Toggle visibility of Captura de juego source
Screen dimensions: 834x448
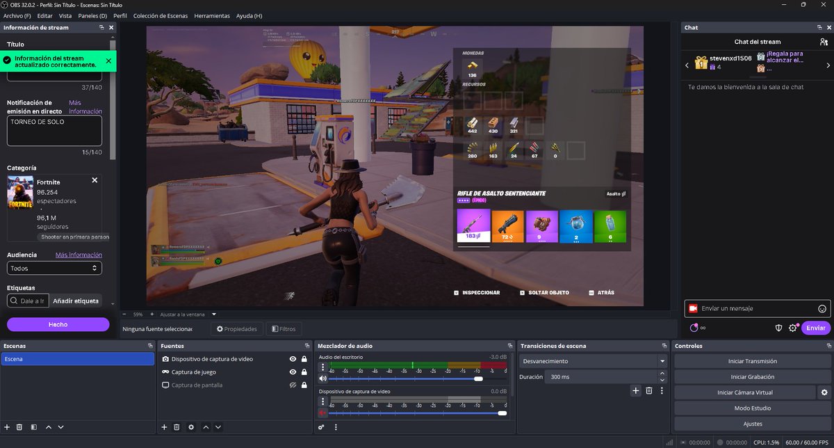point(293,372)
